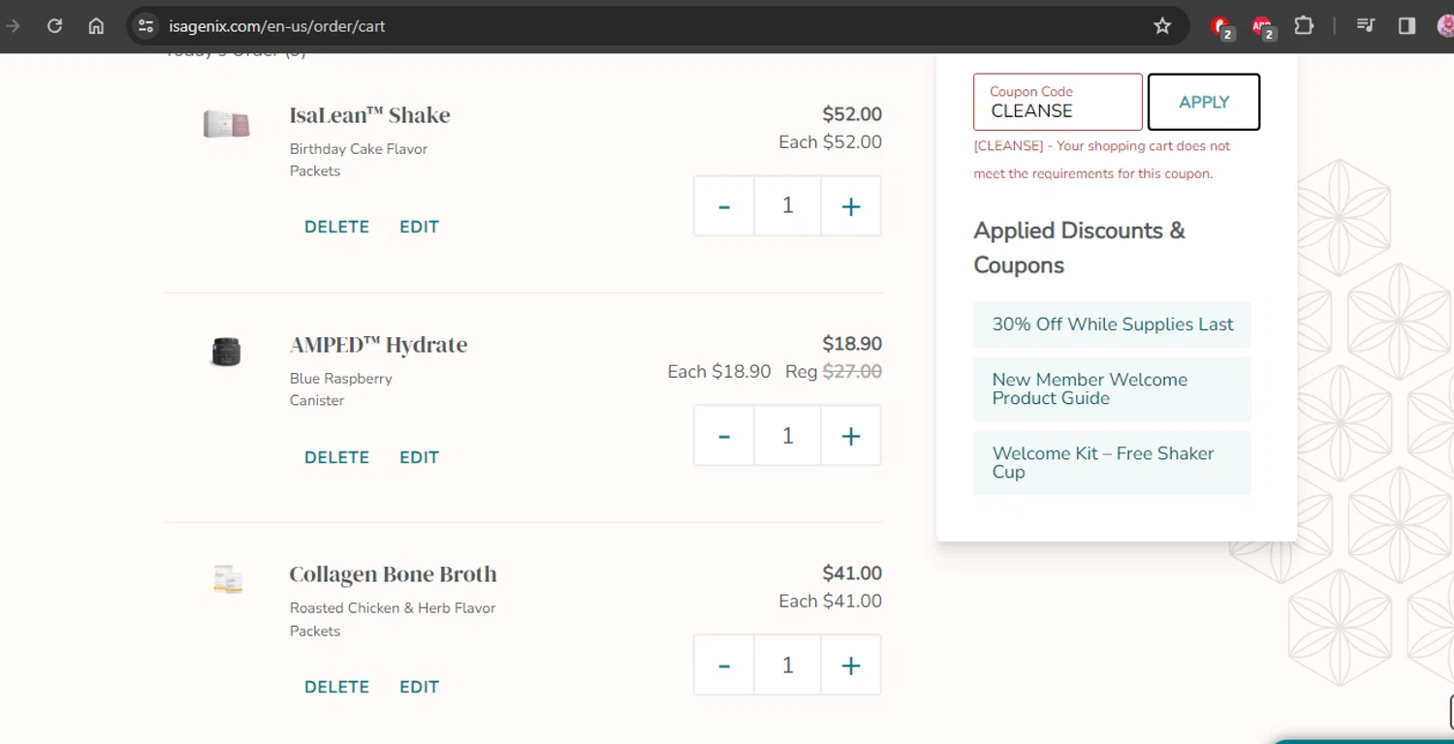Delete AMPED Hydrate from the cart
Image resolution: width=1454 pixels, height=744 pixels.
(336, 457)
